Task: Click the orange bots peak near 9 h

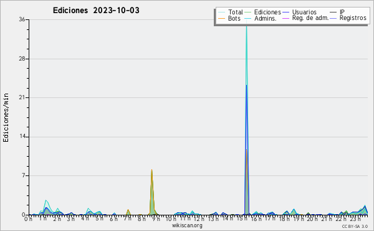Action: [151, 192]
